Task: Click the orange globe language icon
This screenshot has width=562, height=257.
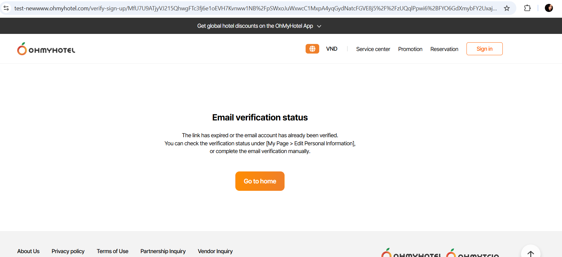Action: click(x=312, y=49)
